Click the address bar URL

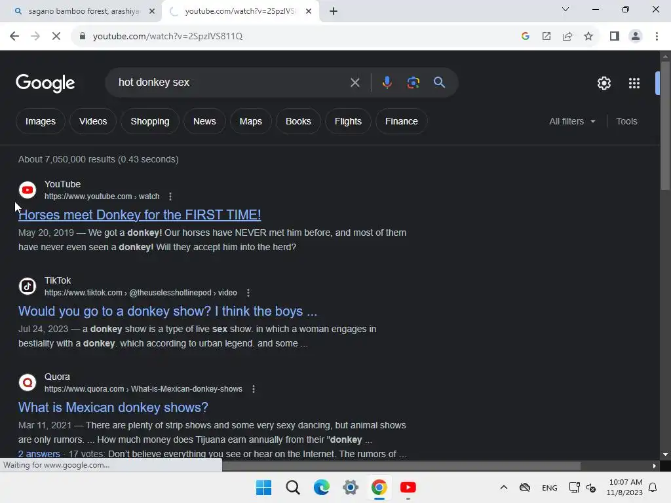[x=168, y=37]
